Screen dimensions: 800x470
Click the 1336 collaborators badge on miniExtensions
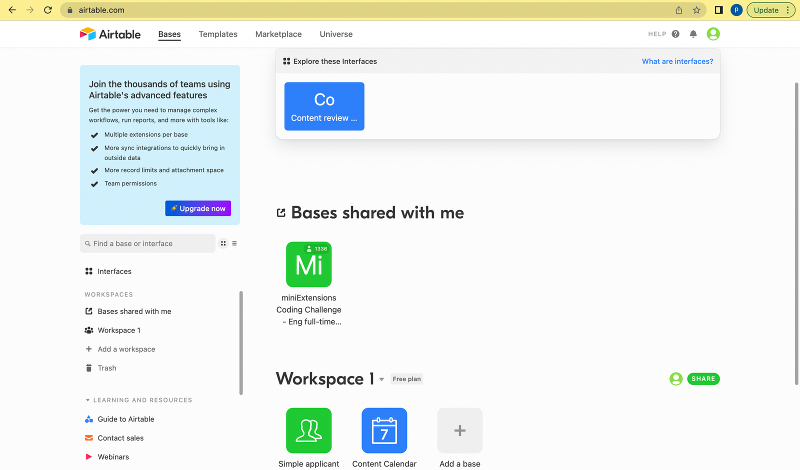coord(317,248)
